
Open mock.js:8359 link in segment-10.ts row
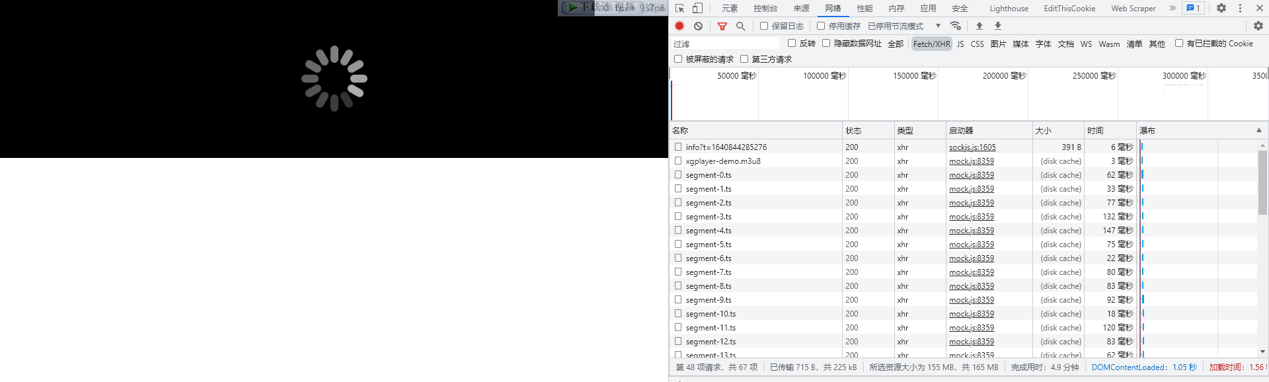tap(972, 313)
